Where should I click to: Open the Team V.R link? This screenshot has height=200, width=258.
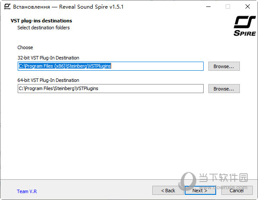[27, 191]
